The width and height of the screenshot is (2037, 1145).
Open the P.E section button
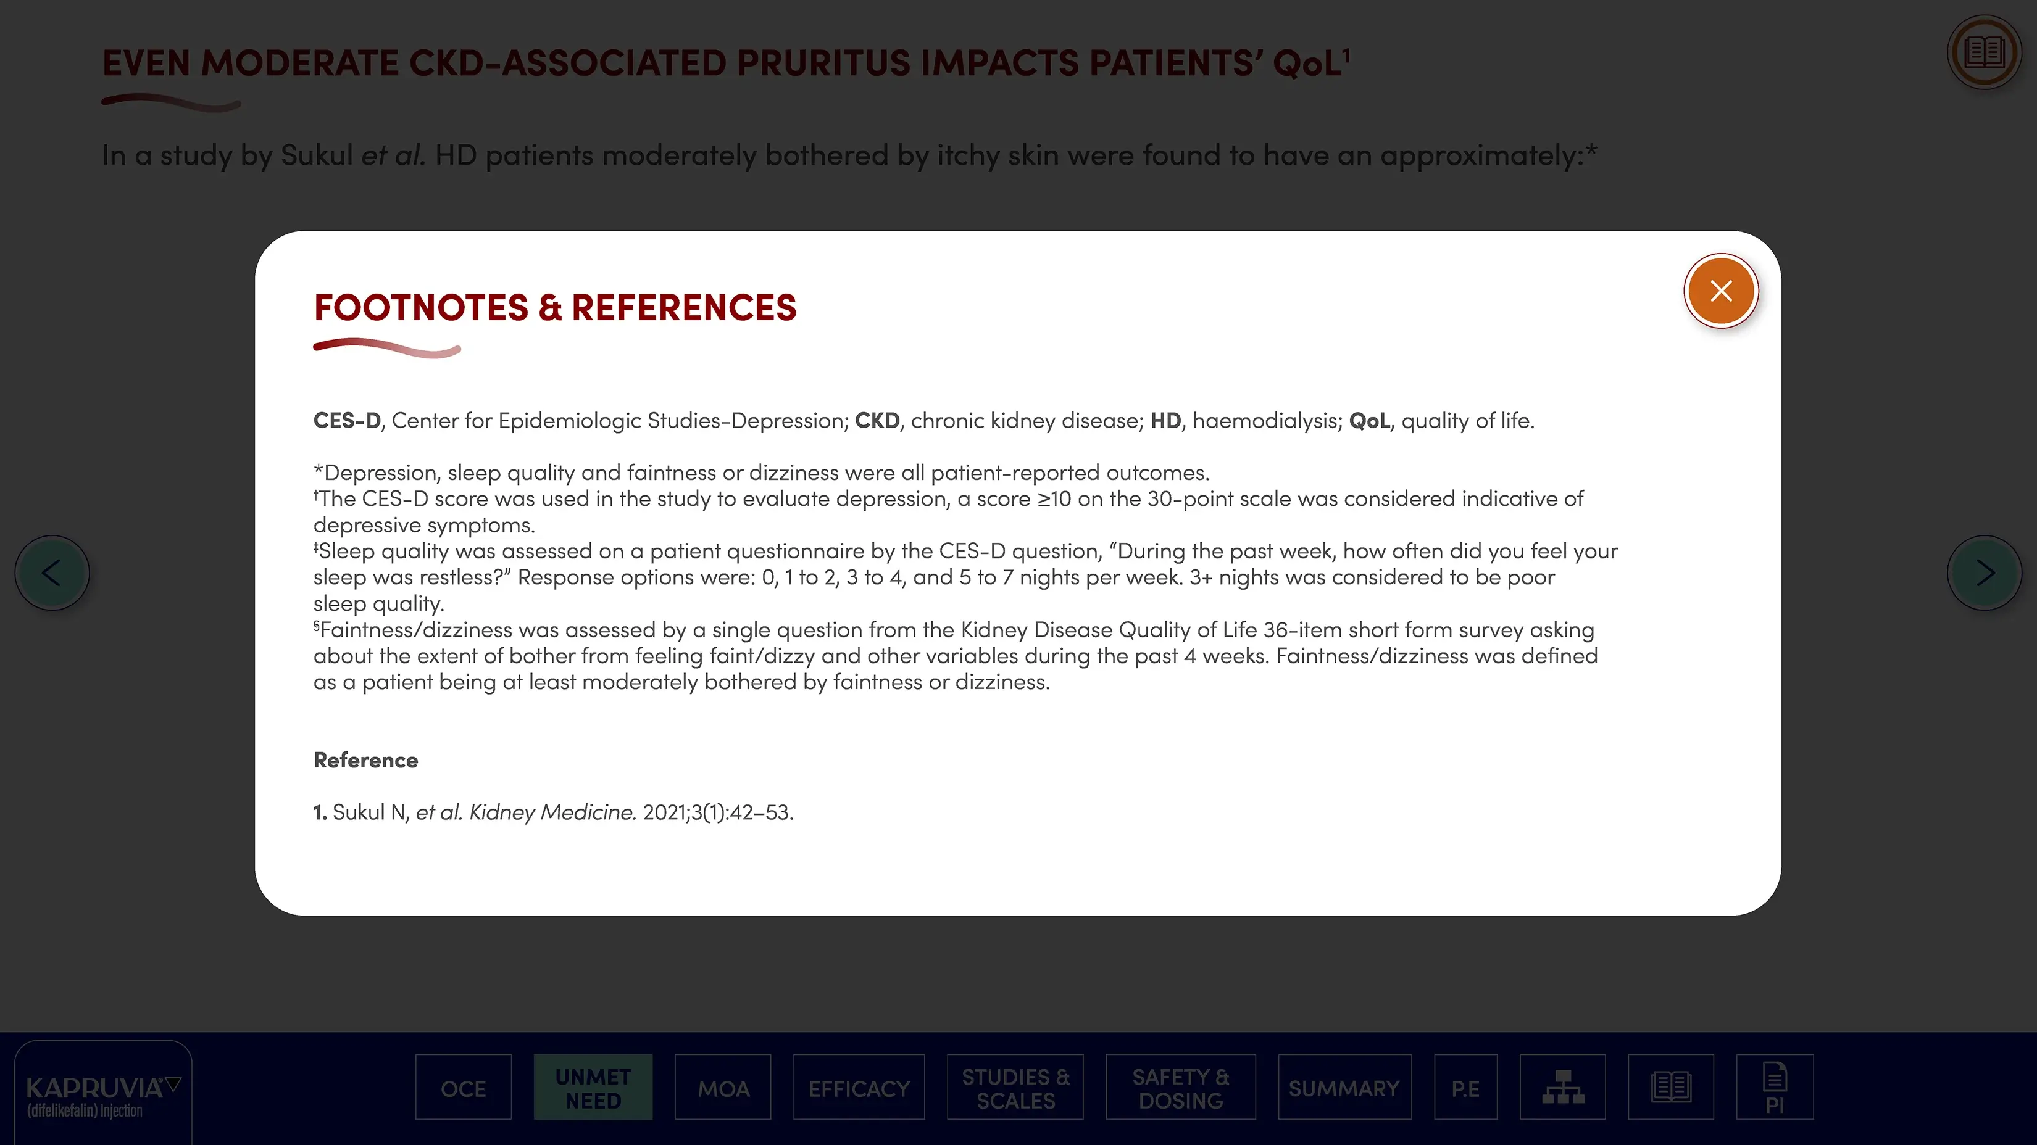(1465, 1088)
